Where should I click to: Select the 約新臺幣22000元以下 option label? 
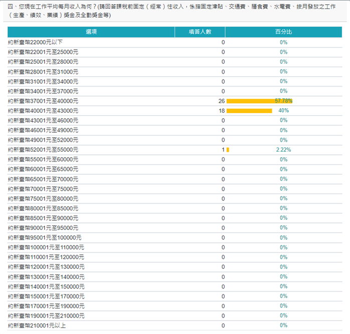tap(35, 42)
